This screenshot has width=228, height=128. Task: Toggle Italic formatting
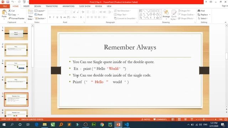pos(54,17)
